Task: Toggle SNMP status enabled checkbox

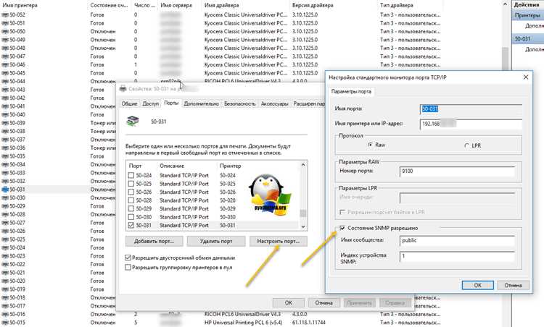Action: click(x=342, y=228)
